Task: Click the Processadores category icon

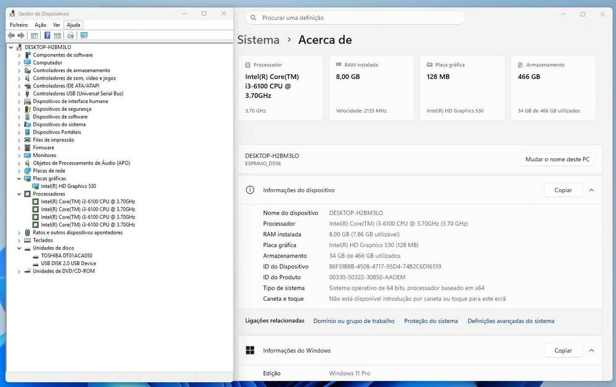Action: coord(28,194)
